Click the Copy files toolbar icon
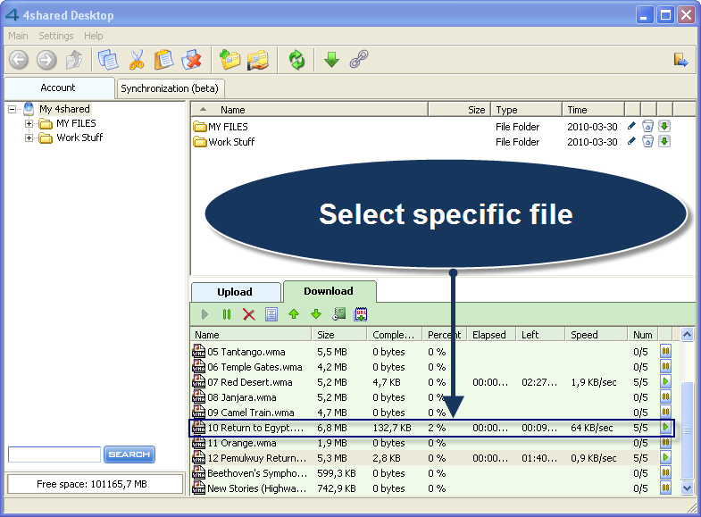Image resolution: width=701 pixels, height=517 pixels. tap(108, 60)
